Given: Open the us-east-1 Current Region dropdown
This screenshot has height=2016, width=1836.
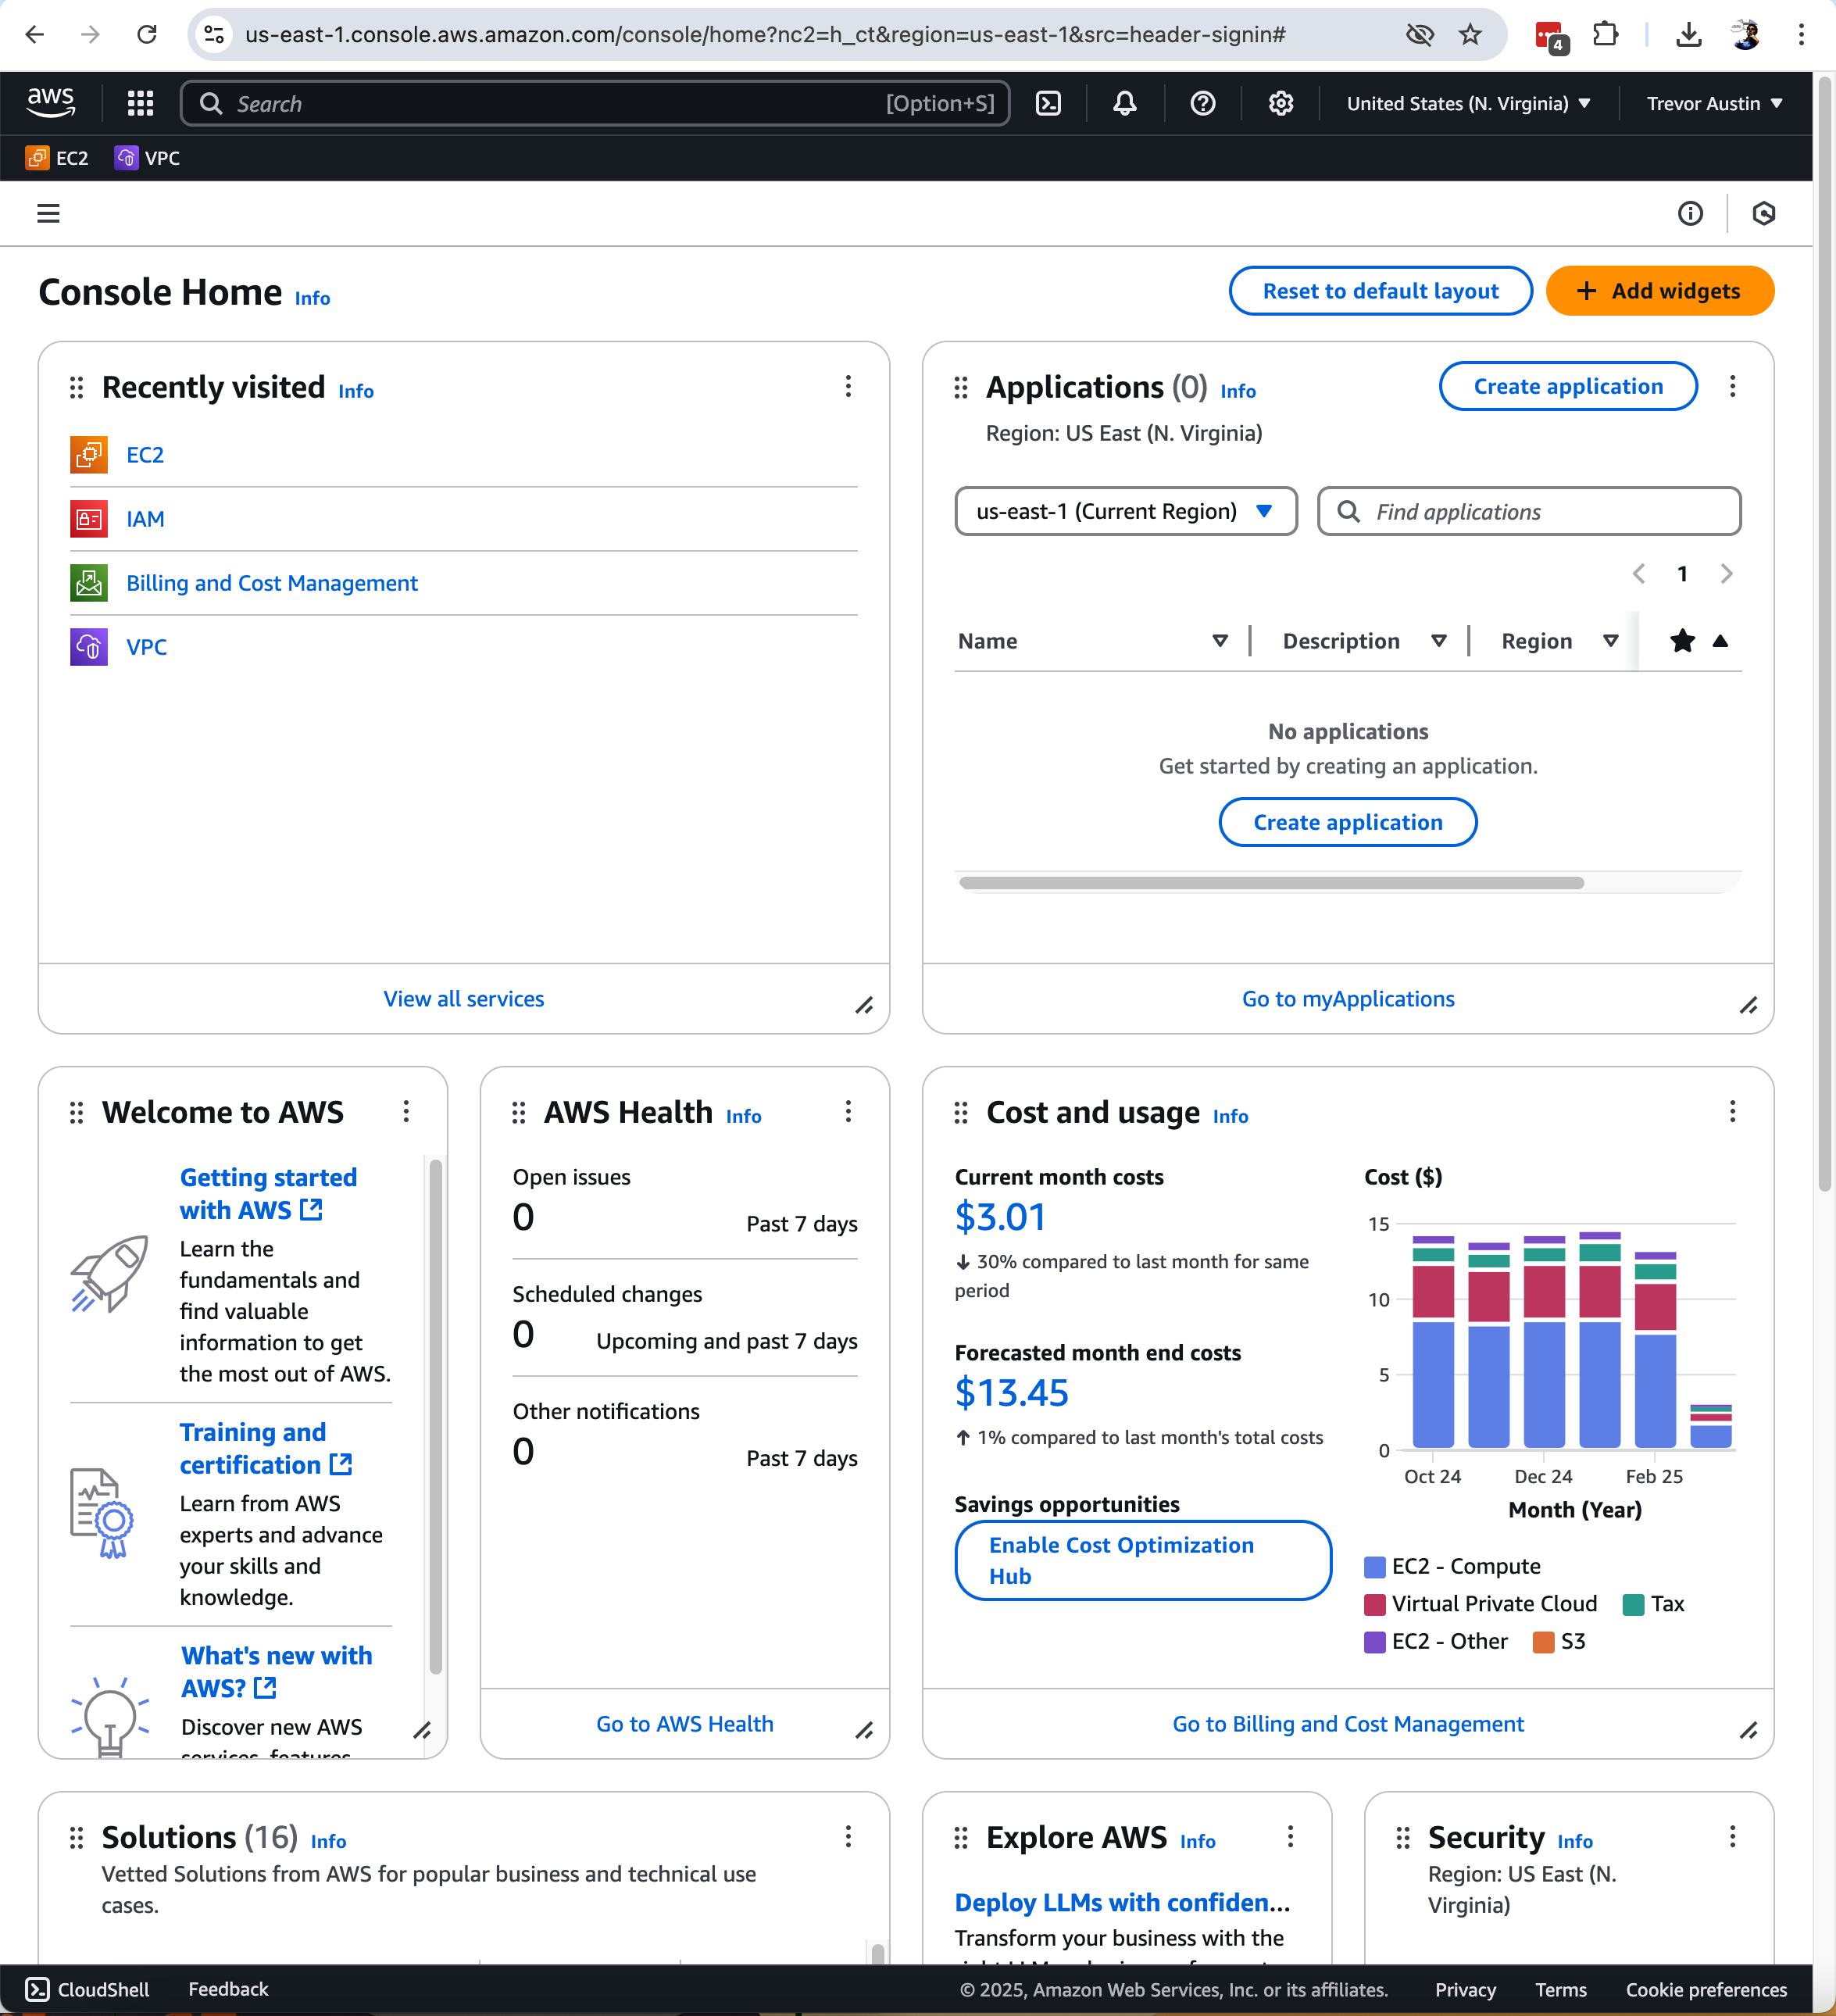Looking at the screenshot, I should click(x=1125, y=511).
